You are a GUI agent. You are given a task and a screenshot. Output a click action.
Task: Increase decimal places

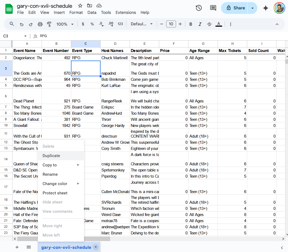[111, 24]
